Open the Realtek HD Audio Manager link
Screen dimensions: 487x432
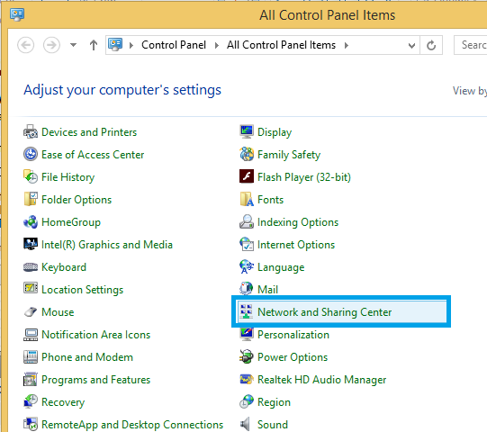pos(321,380)
